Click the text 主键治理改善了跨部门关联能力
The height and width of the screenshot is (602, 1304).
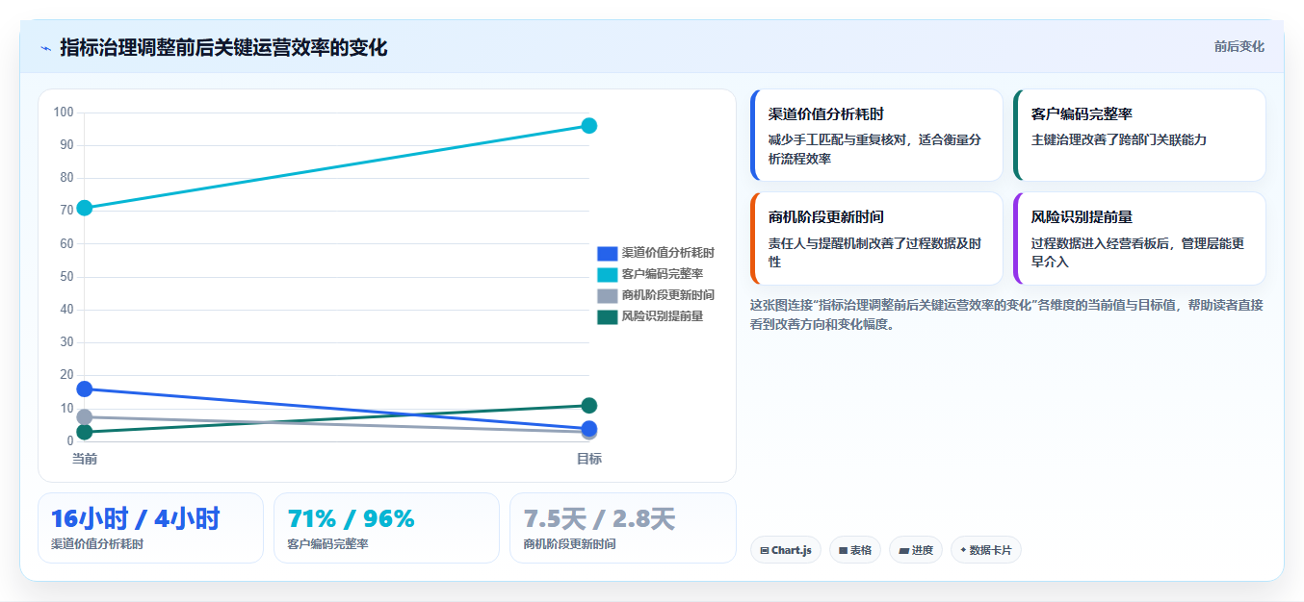(x=1119, y=139)
